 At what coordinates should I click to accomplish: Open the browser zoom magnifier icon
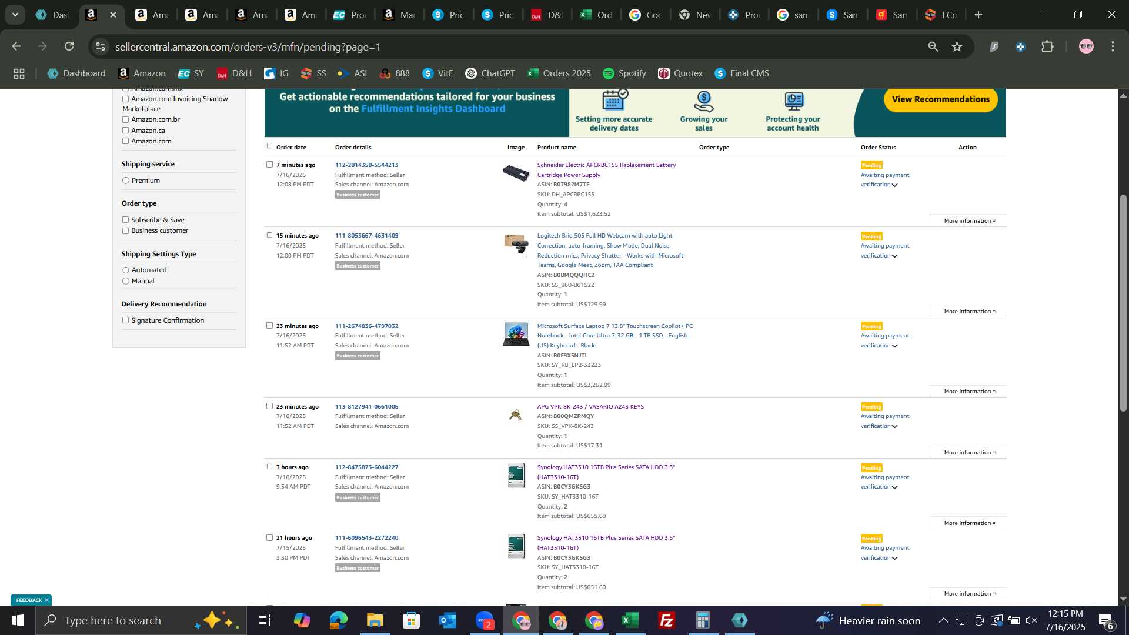pos(933,46)
